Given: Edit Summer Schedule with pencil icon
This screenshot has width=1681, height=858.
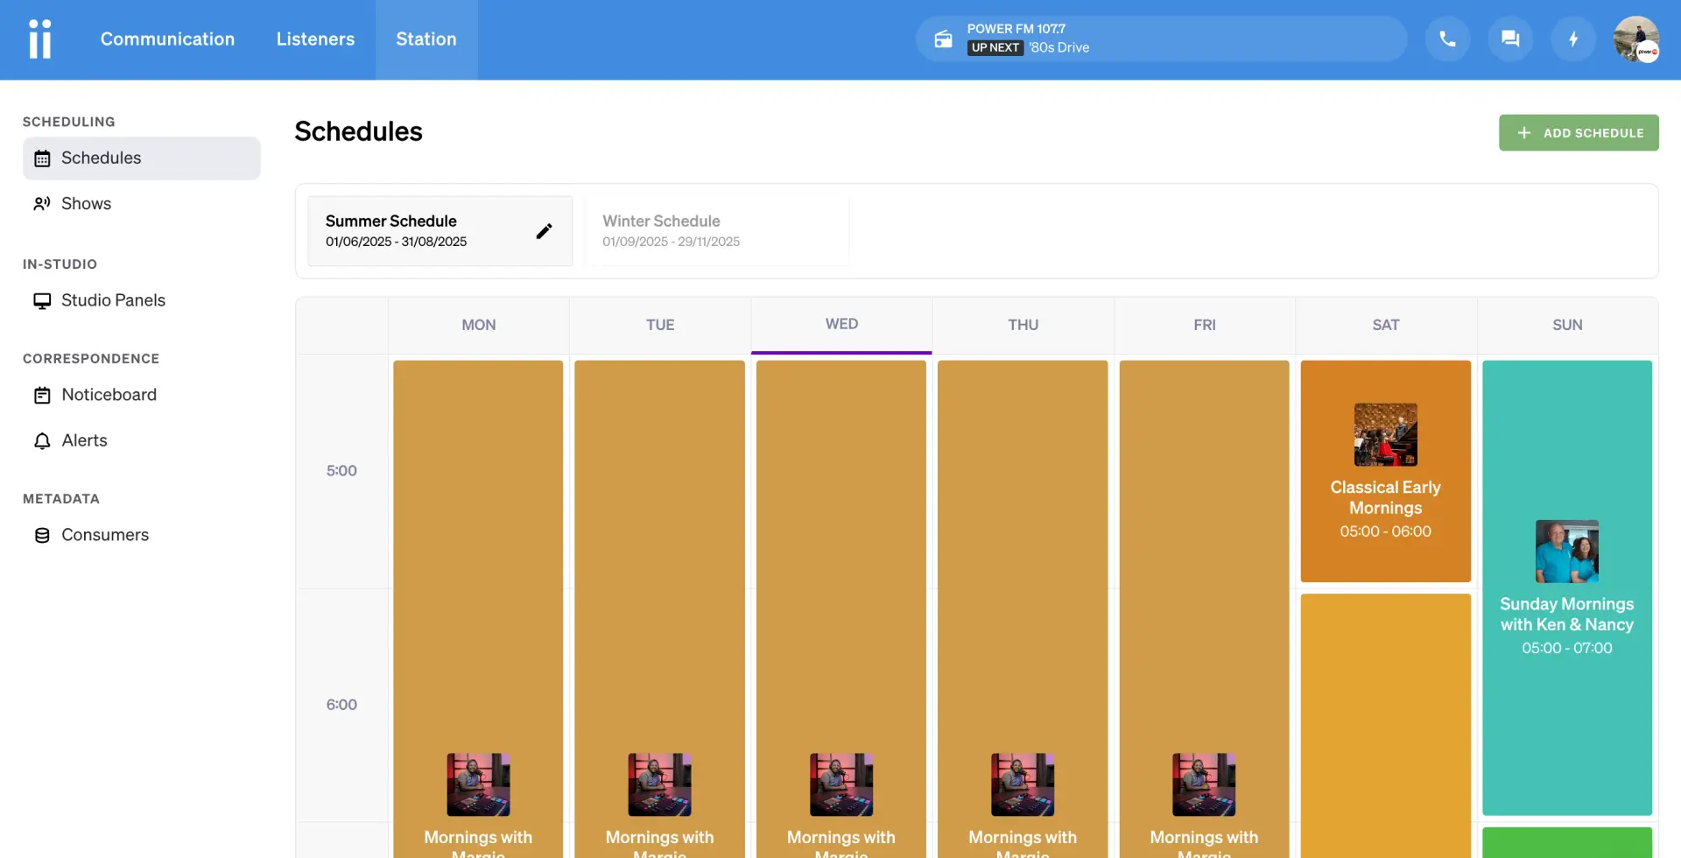Looking at the screenshot, I should [x=544, y=231].
